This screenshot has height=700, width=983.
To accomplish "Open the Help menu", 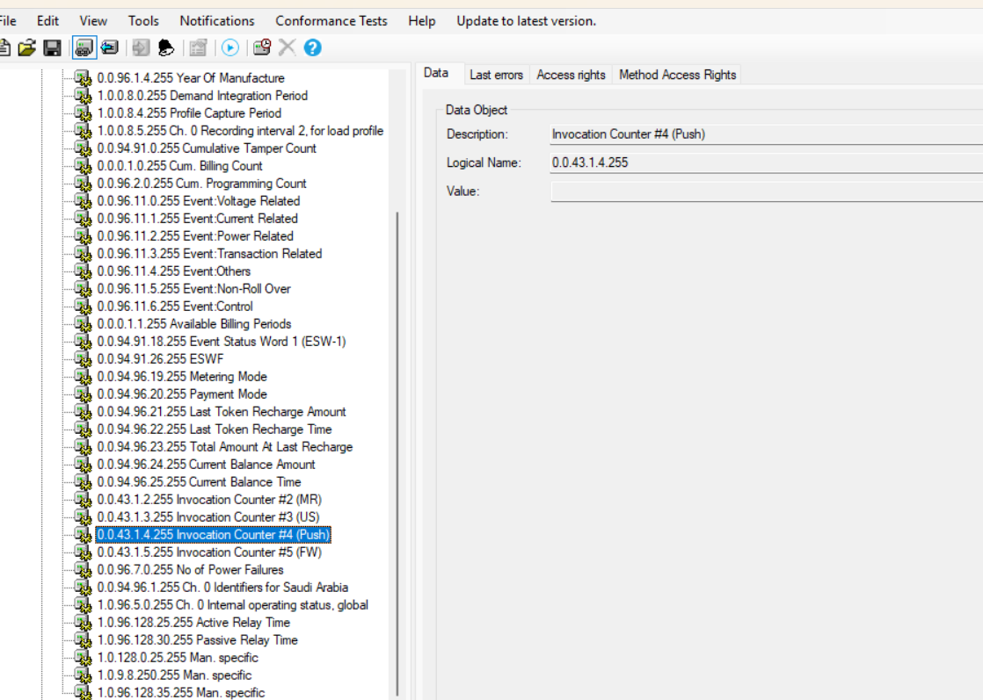I will pyautogui.click(x=422, y=21).
